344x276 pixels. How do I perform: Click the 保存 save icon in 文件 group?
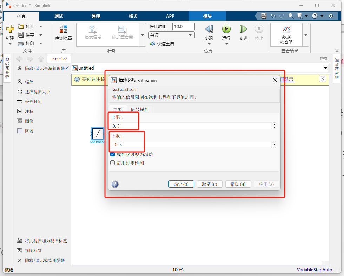tap(21, 35)
